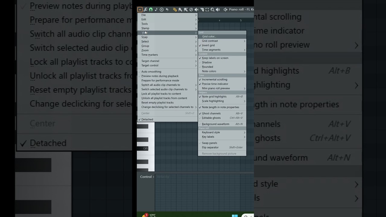Expand Mini piano roll preview submenu
386x217 pixels.
coord(222,88)
